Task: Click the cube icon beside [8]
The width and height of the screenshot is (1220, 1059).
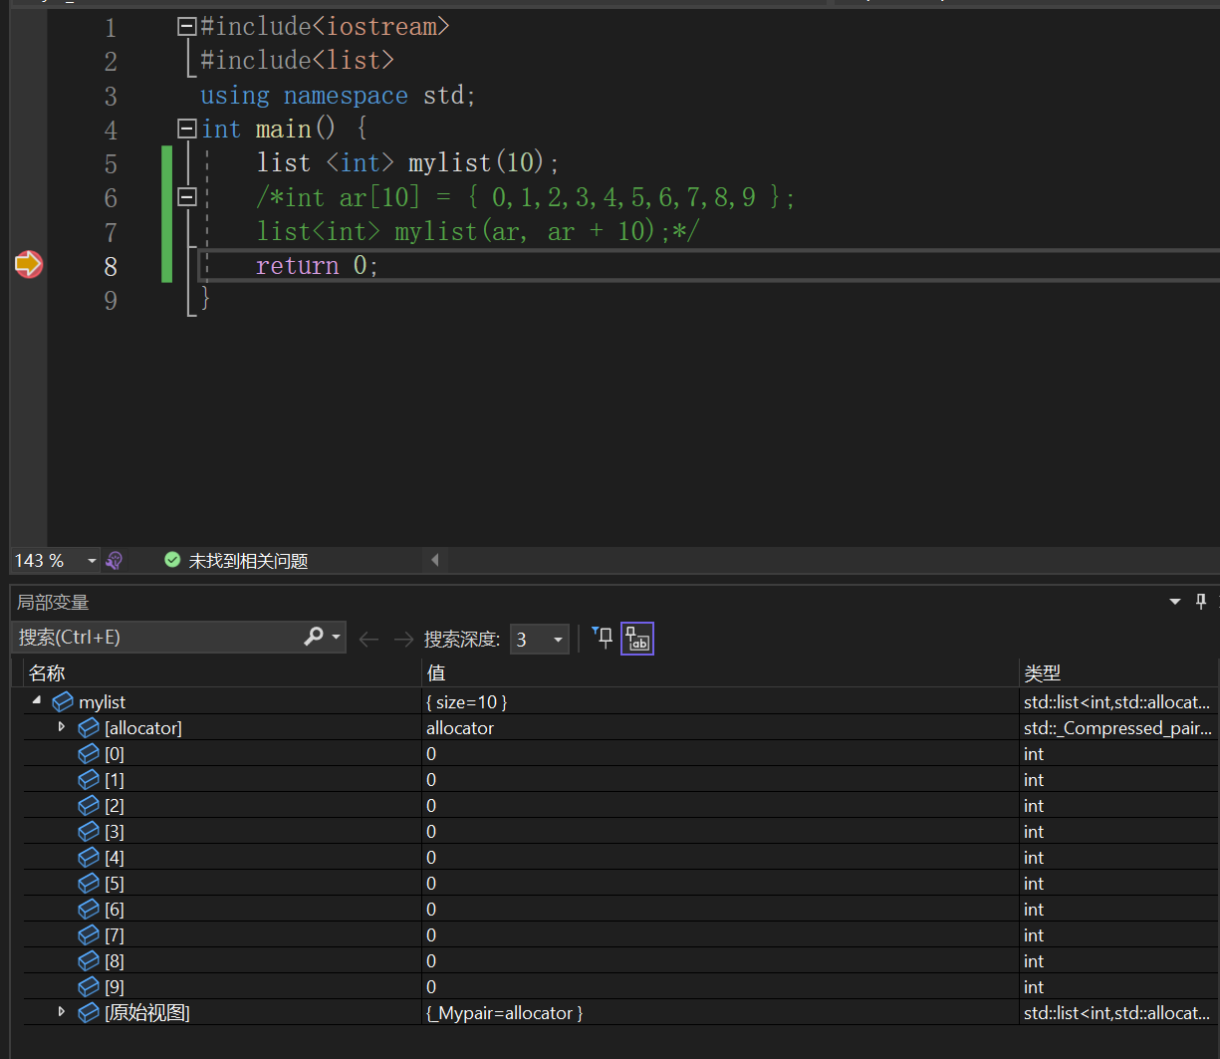Action: click(89, 961)
